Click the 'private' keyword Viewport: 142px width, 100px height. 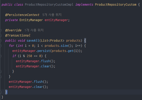tap(12, 20)
